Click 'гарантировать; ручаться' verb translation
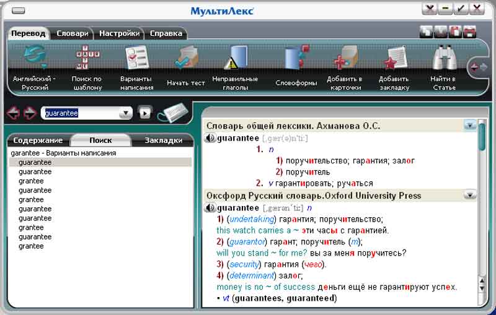Viewport: 496px width, 315px height. 324,183
